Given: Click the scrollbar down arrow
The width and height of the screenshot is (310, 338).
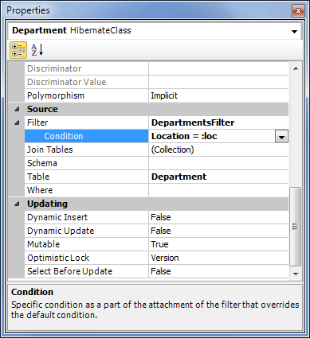Looking at the screenshot, I should (x=296, y=274).
